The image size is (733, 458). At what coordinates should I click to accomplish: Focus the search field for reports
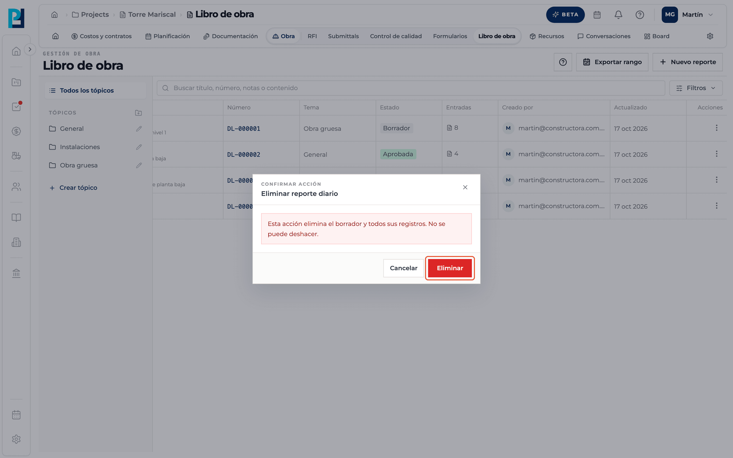(411, 88)
